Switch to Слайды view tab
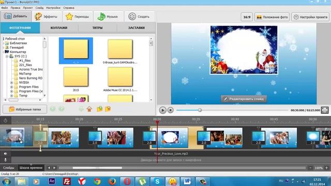Image resolution: width=331 pixels, height=186 pixels. pos(9,168)
